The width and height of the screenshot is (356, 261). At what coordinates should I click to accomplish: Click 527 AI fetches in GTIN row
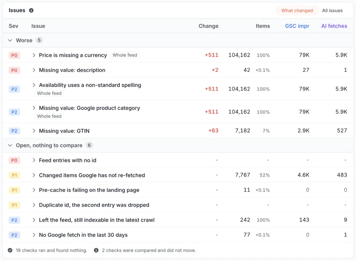[x=342, y=131]
